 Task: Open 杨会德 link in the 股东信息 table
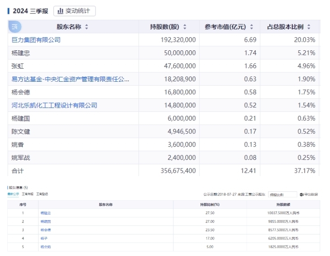click(46, 230)
